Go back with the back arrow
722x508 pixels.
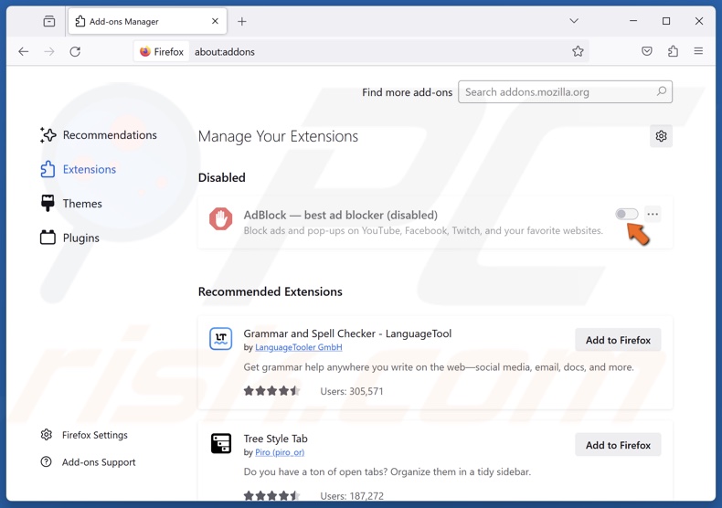click(x=24, y=51)
